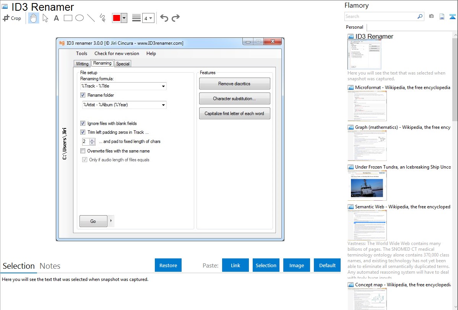458x310 pixels.
Task: Choose the text annotation tool
Action: click(x=56, y=18)
